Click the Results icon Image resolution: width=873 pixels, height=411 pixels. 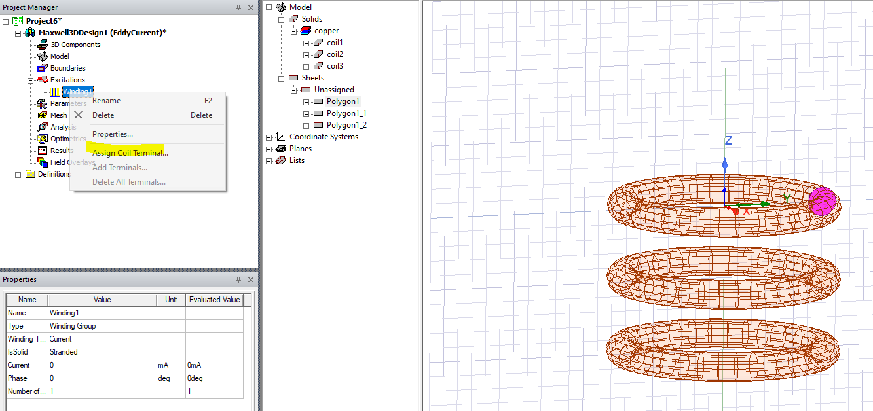43,151
